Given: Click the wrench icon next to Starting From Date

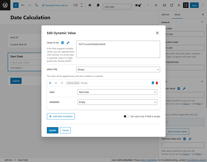Looking at the screenshot, I should pos(190,139).
